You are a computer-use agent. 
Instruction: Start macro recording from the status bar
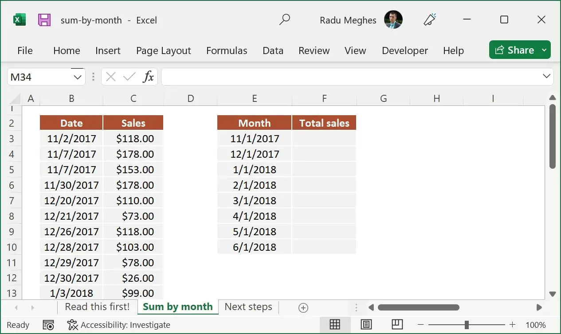(x=48, y=324)
